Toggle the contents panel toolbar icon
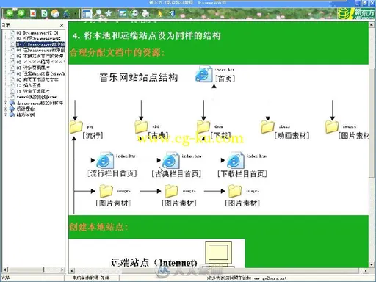376x282 pixels. 87,13
